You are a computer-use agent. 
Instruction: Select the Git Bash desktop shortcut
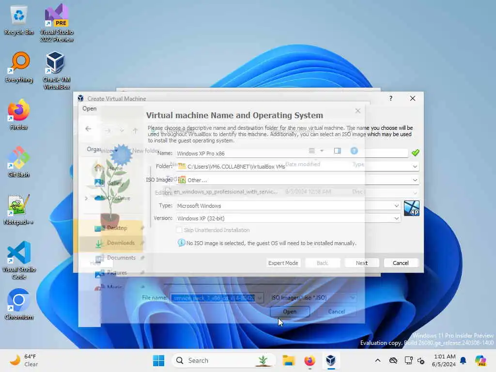19,162
